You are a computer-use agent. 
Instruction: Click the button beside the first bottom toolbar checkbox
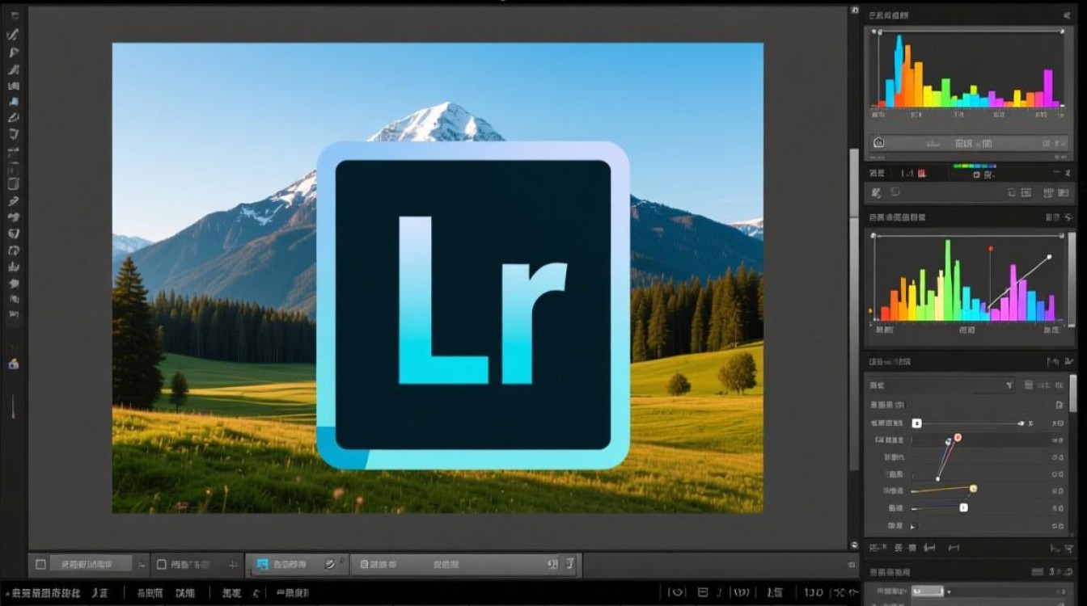pyautogui.click(x=91, y=564)
